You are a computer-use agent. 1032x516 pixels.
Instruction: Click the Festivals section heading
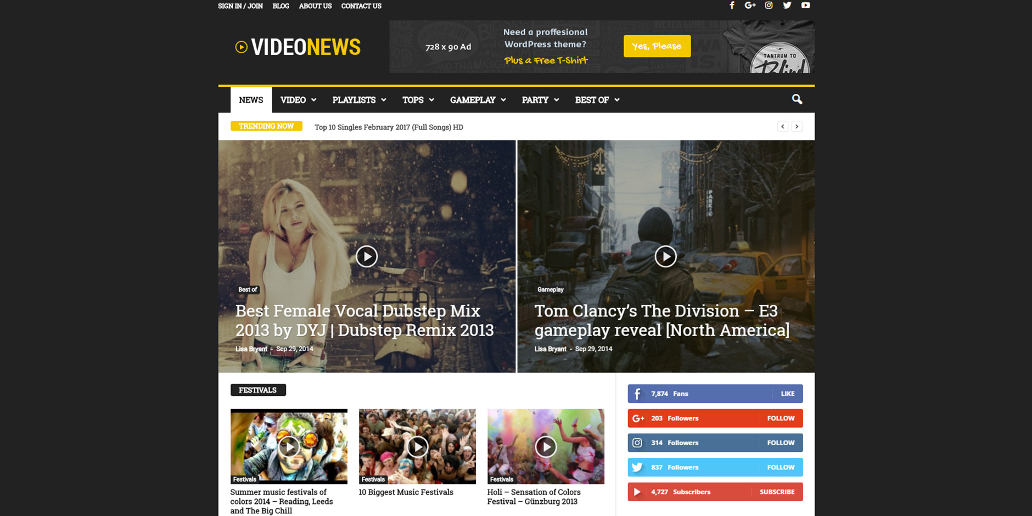coord(258,390)
